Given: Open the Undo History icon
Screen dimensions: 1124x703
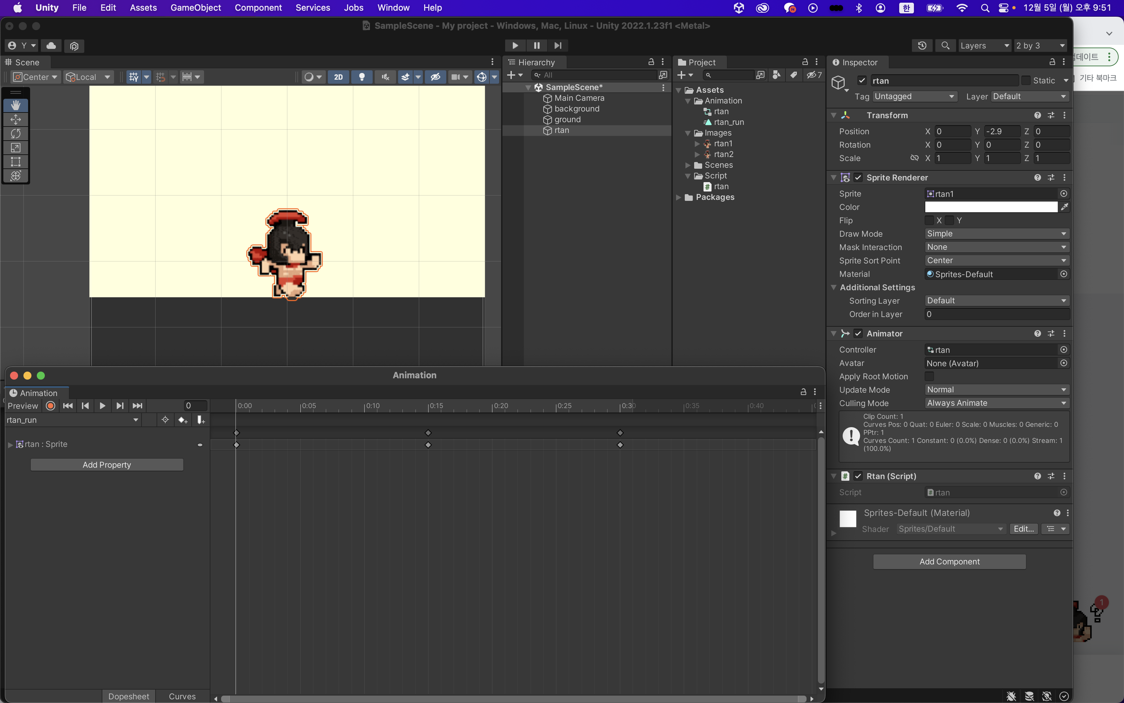Looking at the screenshot, I should [x=922, y=46].
